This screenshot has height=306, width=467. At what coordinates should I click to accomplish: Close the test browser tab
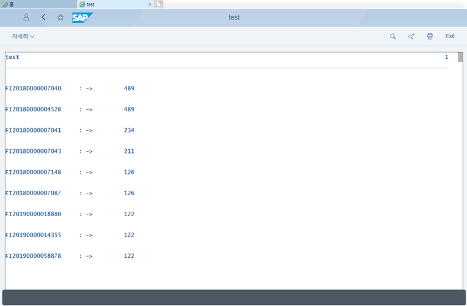150,4
